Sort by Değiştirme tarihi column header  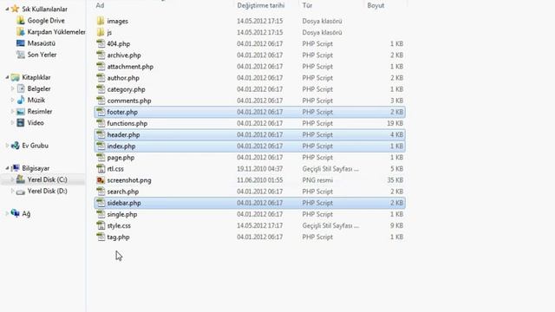[x=261, y=5]
